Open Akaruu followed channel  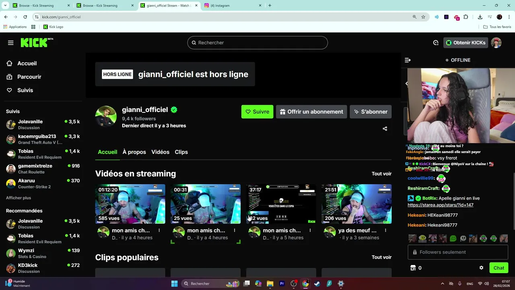[43, 184]
